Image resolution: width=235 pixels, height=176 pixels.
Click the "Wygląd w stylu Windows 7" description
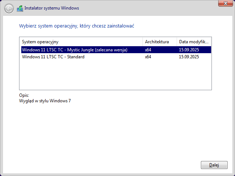click(x=45, y=101)
